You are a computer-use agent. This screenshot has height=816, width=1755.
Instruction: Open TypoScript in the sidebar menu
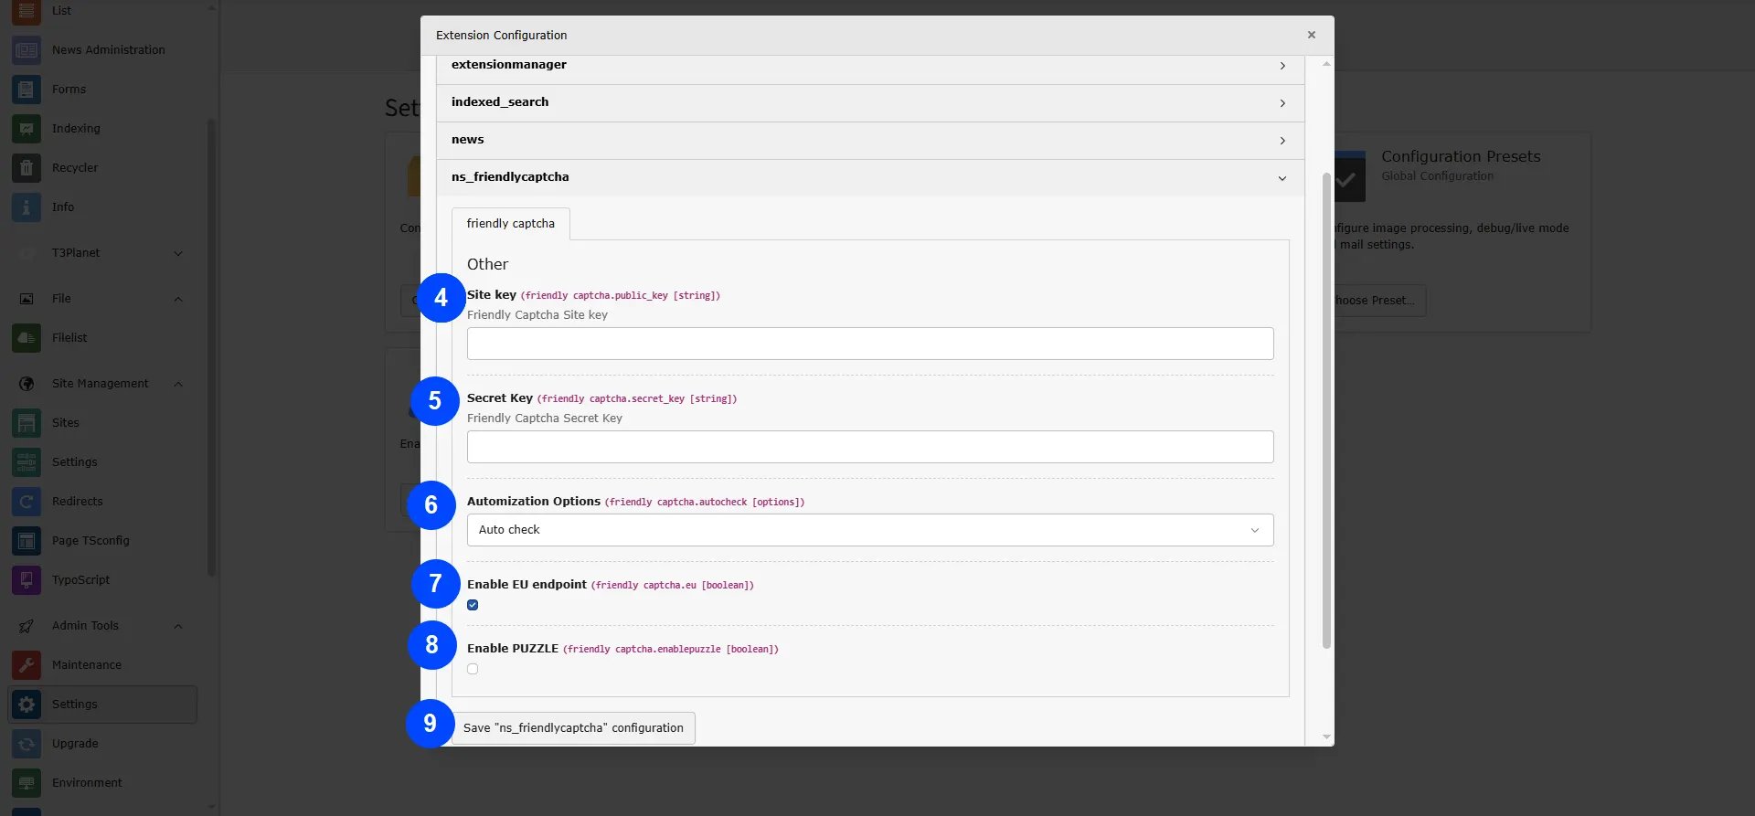[x=80, y=580]
